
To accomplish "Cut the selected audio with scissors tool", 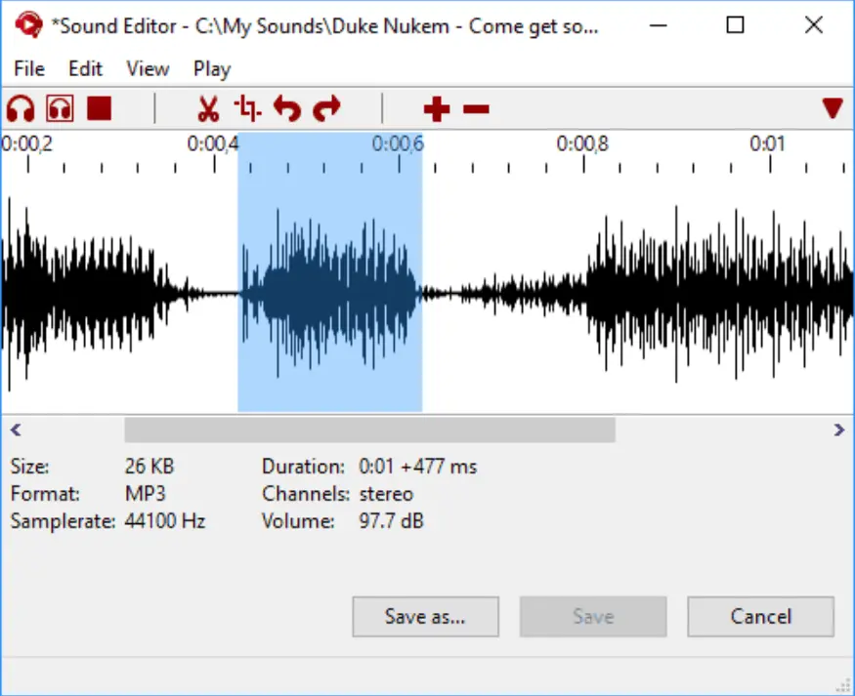I will 207,108.
